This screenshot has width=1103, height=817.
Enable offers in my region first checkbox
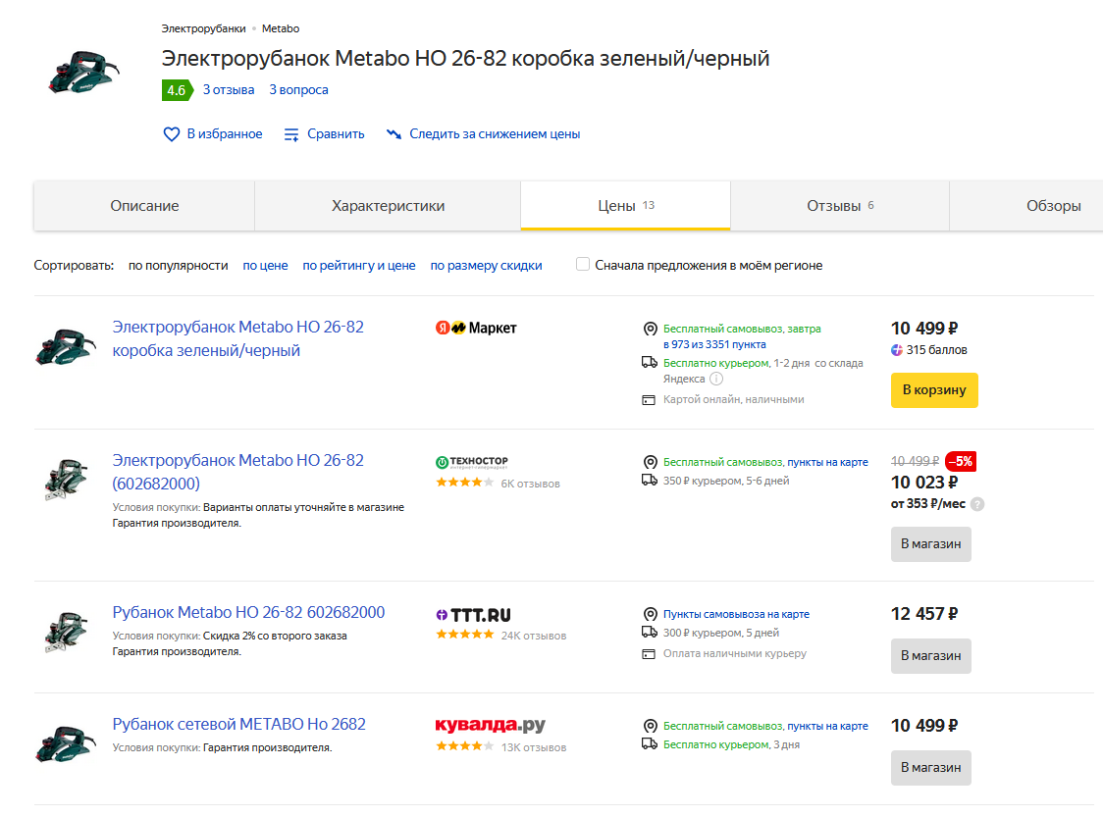583,265
